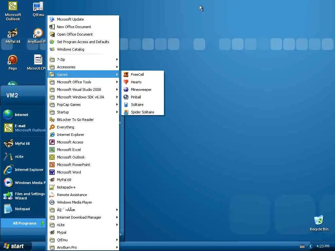Open Internet in the start panel

pos(23,115)
